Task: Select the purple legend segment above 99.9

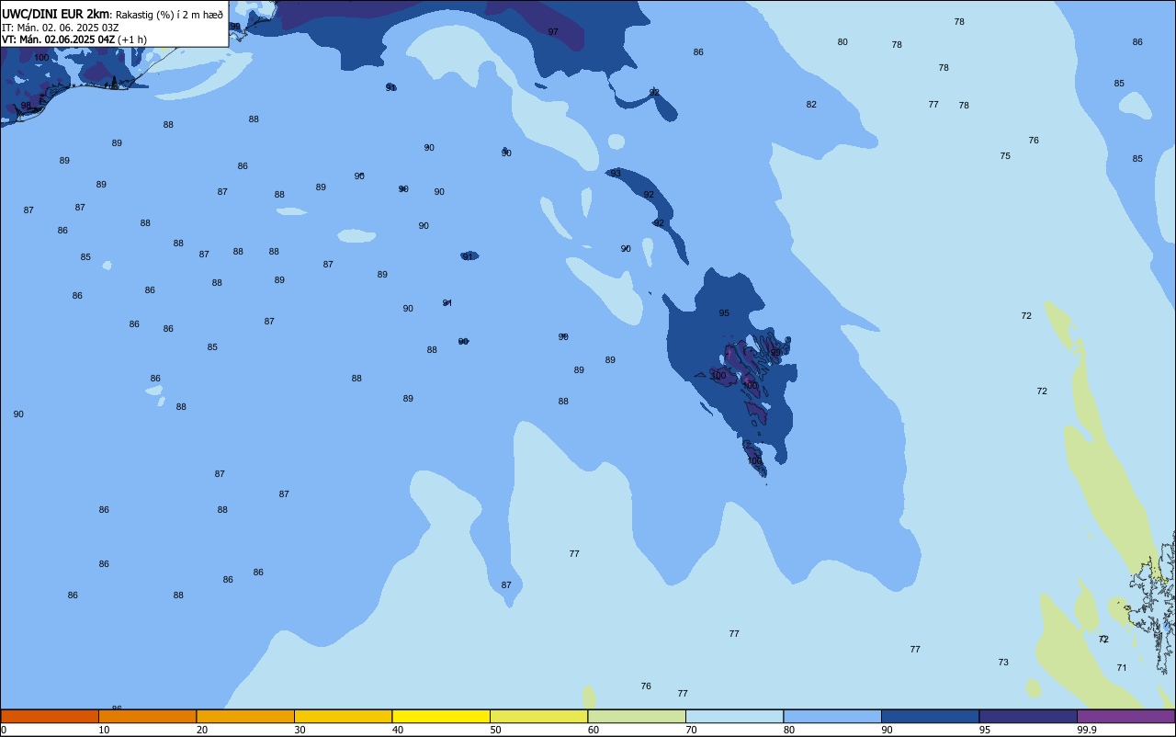Action: [x=1125, y=716]
